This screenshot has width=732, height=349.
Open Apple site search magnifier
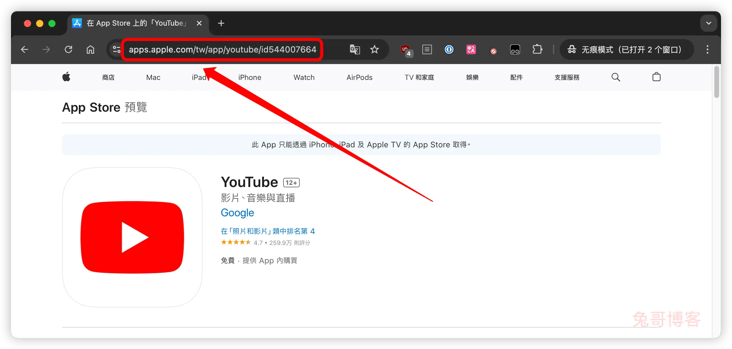tap(616, 77)
